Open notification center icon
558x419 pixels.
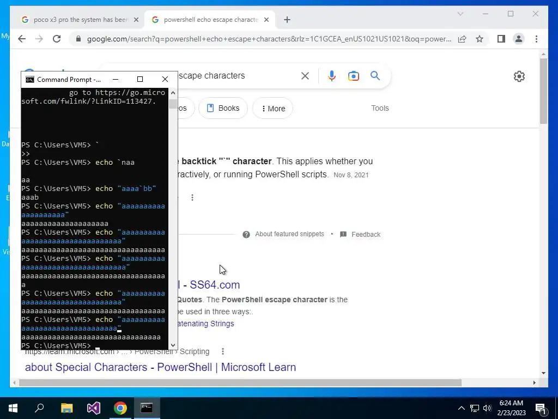[541, 408]
